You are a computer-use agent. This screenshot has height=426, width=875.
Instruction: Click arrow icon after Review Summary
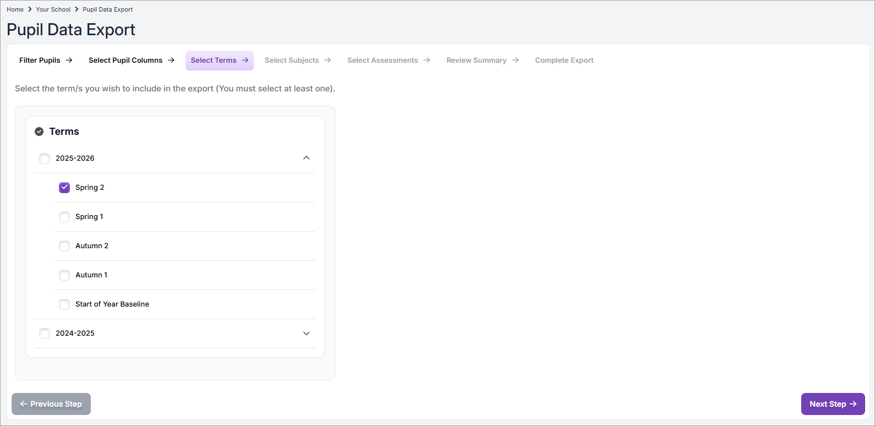[x=515, y=61]
